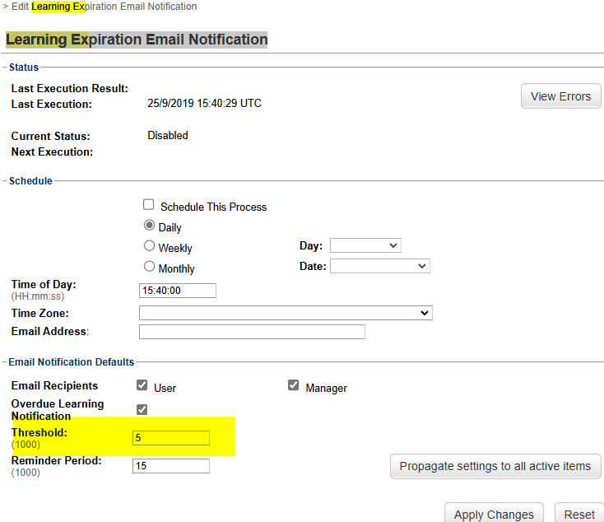This screenshot has height=522, width=604.
Task: Disable the Overdue Learning Notification checkbox
Action: click(x=142, y=409)
